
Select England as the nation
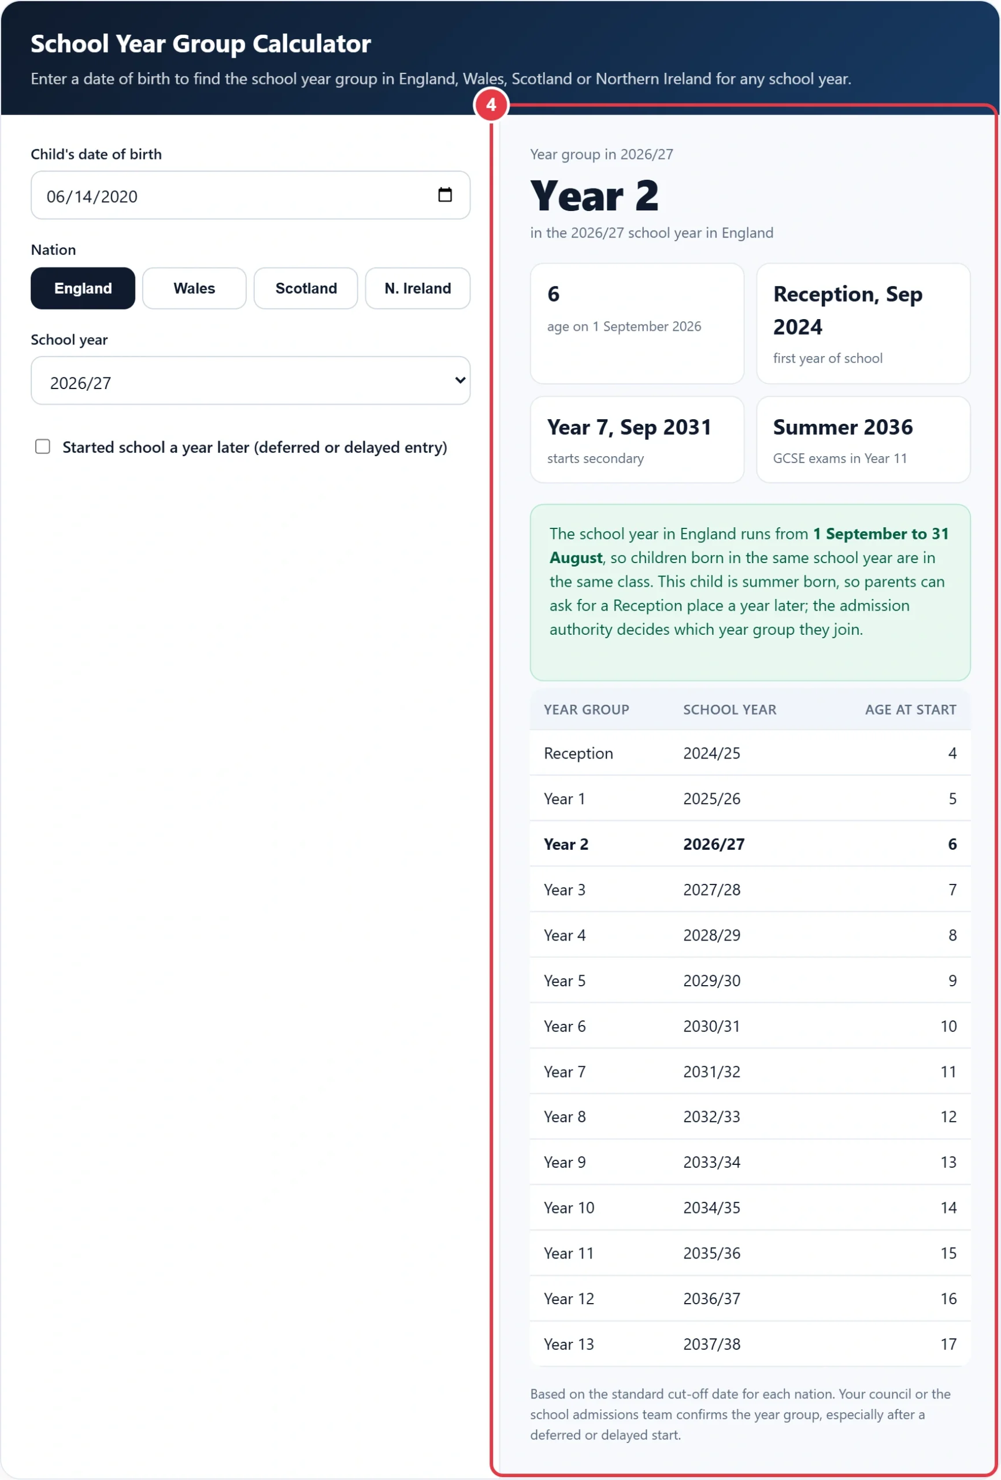83,288
